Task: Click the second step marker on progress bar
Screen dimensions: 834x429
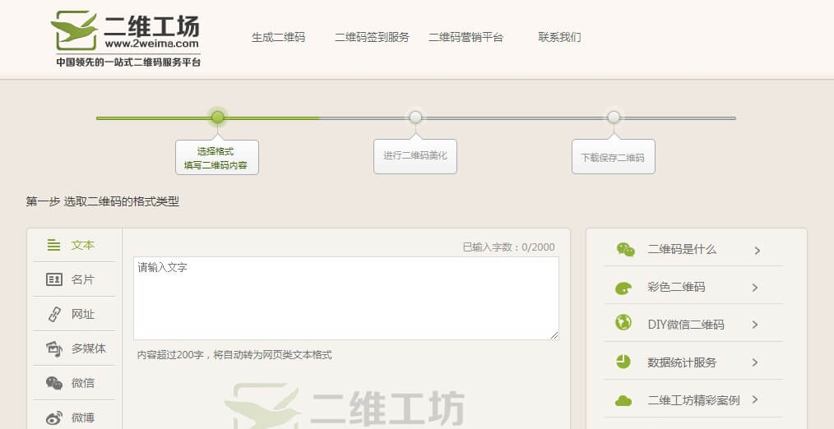Action: 415,118
